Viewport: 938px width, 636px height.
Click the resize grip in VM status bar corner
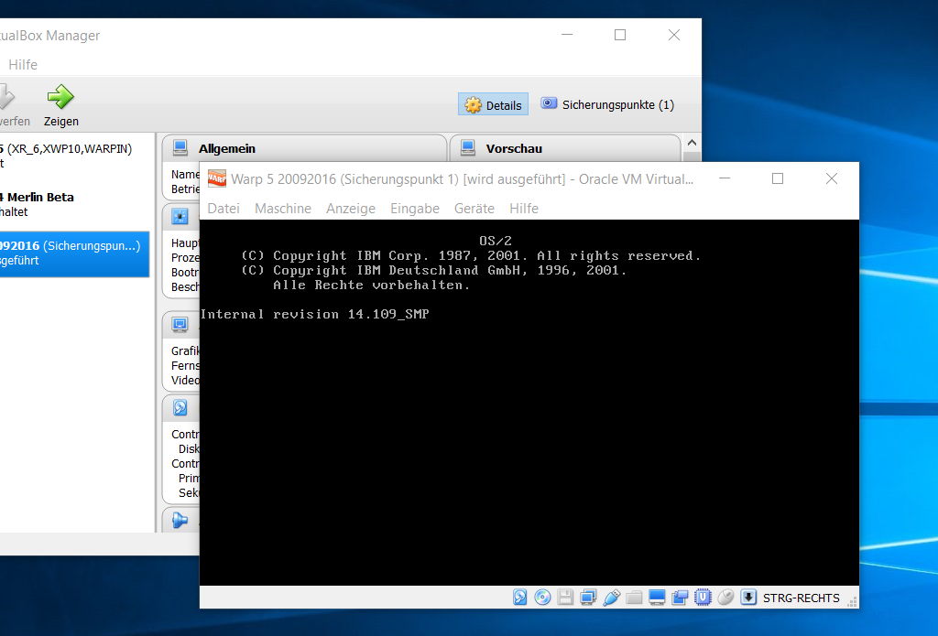853,602
